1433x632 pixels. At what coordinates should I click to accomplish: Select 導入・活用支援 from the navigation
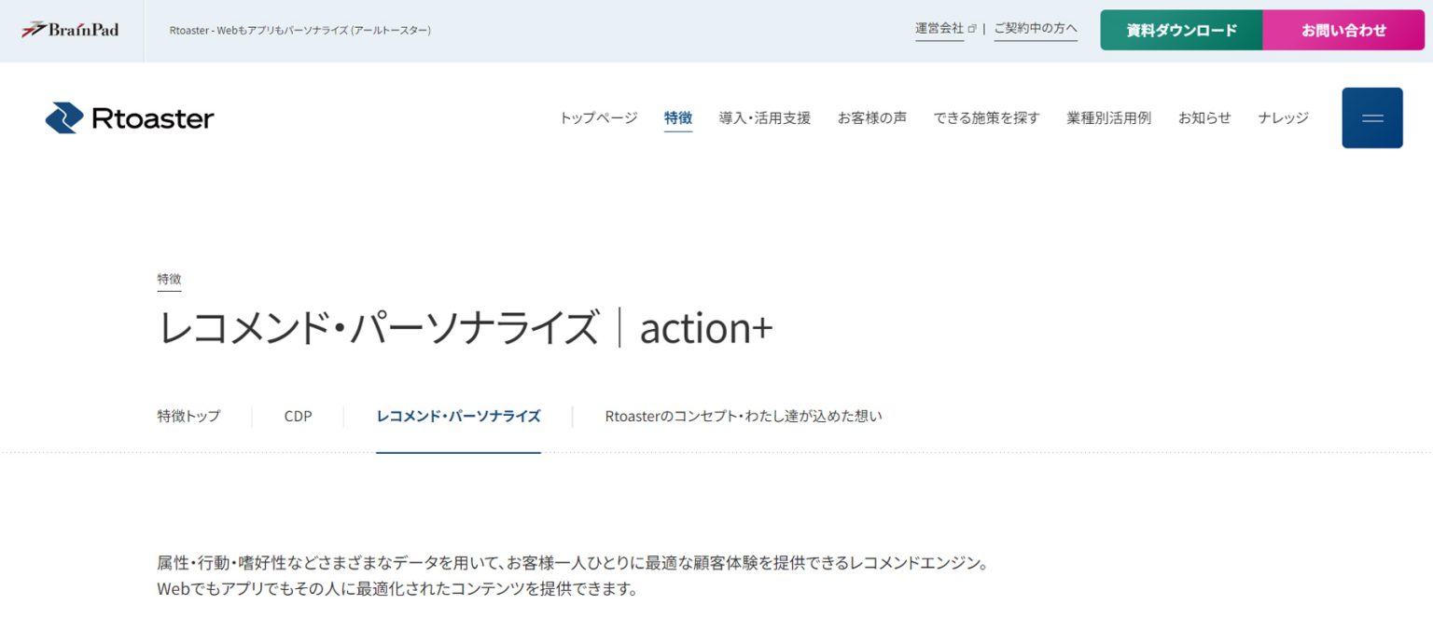pos(765,117)
